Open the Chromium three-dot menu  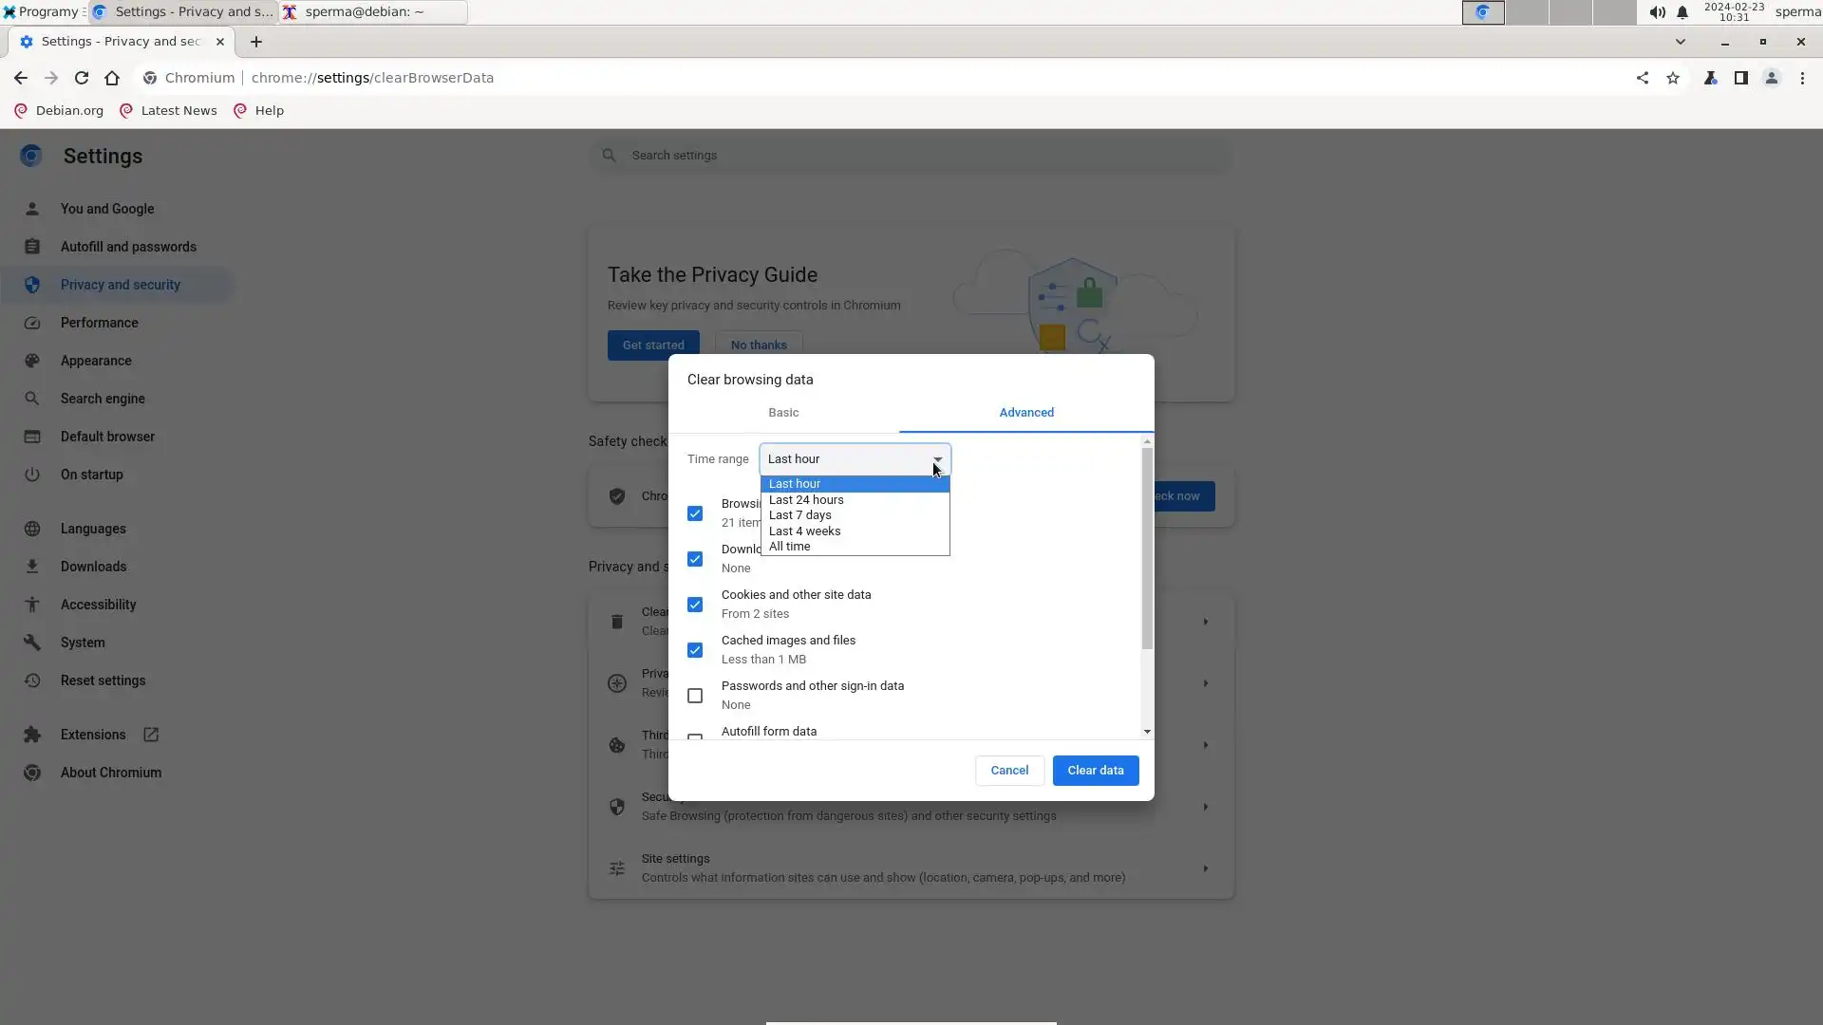[x=1802, y=78]
